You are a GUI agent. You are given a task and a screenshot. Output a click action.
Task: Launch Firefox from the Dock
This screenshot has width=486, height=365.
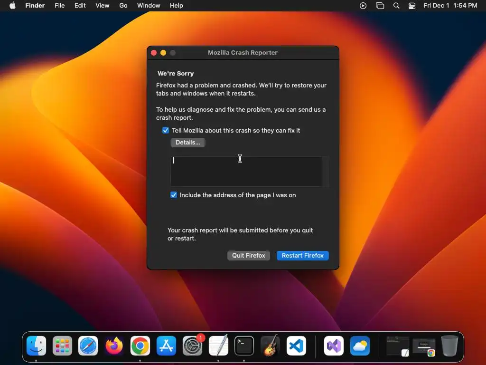(x=114, y=346)
